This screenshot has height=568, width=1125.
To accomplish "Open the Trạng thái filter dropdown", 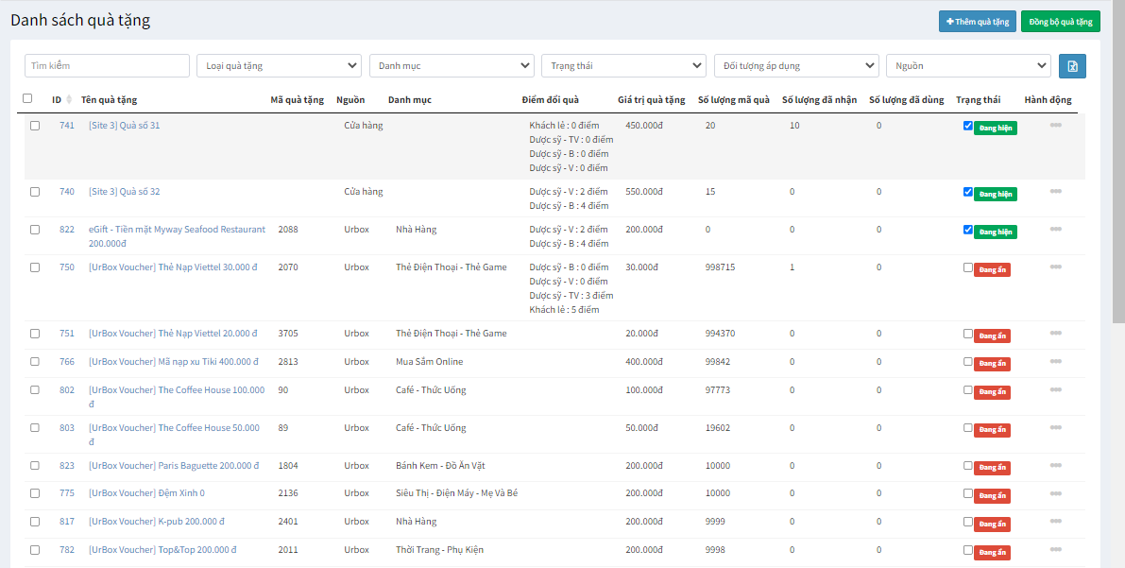I will click(x=623, y=66).
